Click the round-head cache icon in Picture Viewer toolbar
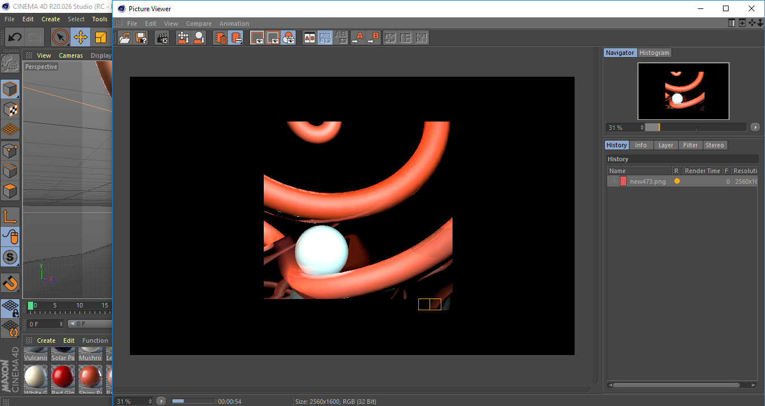 [x=199, y=38]
